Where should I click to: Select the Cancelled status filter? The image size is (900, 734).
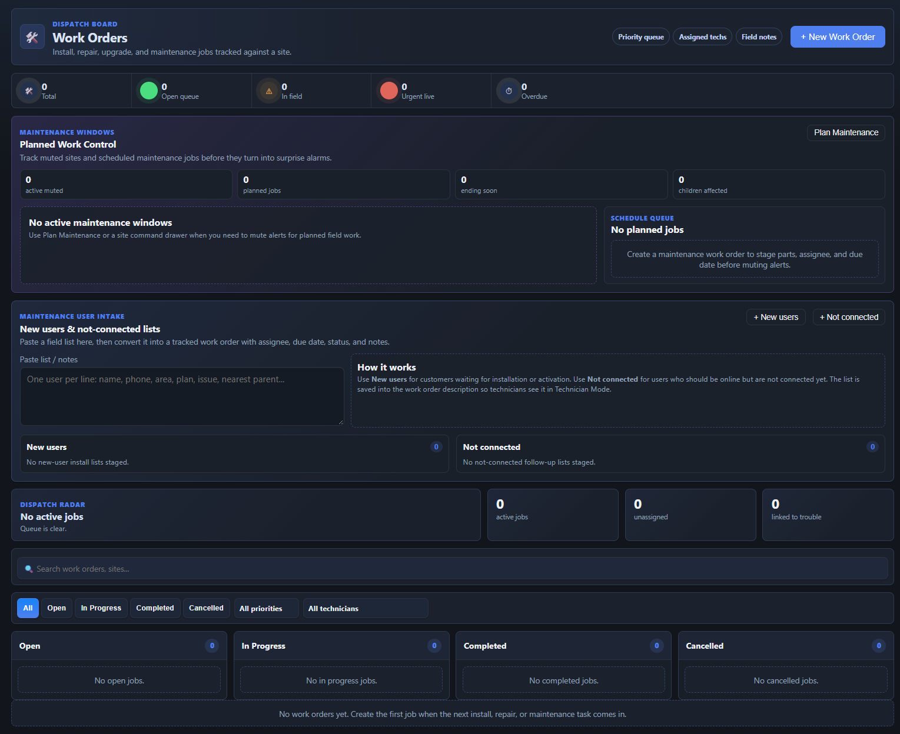206,608
